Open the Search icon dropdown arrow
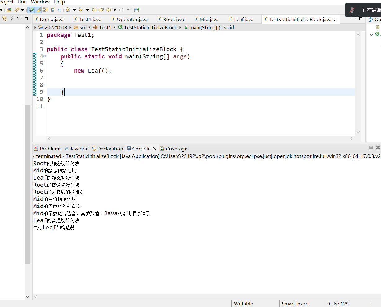The width and height of the screenshot is (381, 307). [23, 10]
